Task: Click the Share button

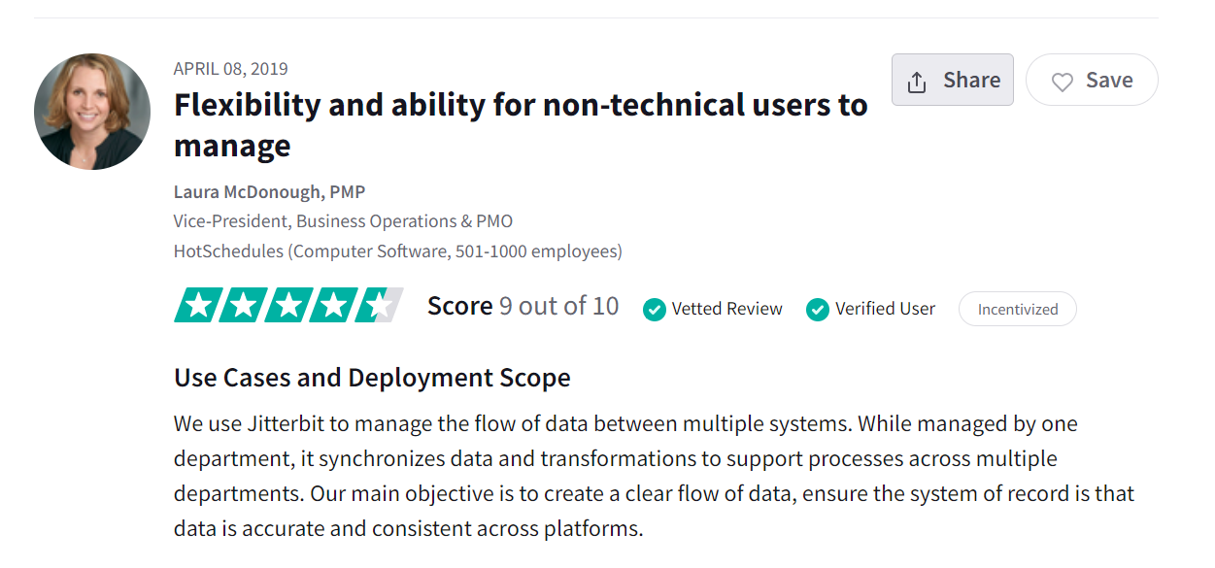Action: click(952, 80)
